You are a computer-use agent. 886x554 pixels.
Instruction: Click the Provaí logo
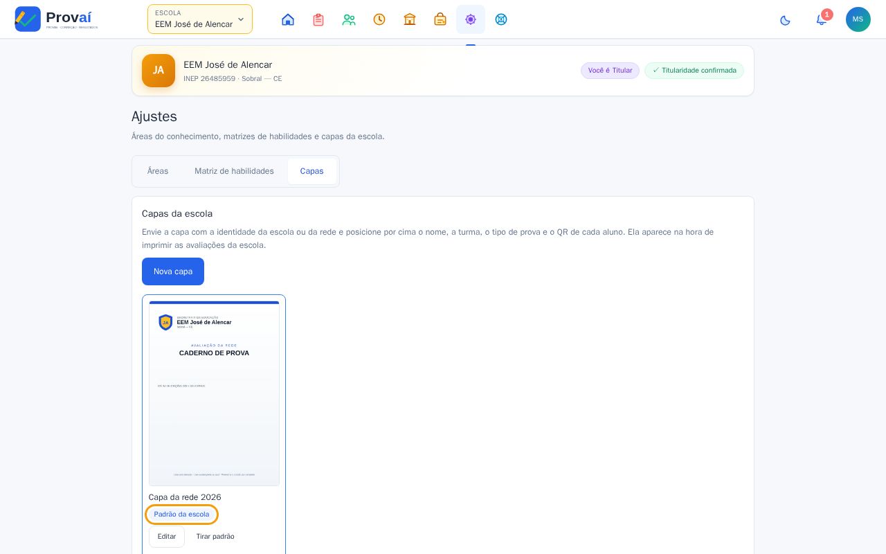point(57,19)
